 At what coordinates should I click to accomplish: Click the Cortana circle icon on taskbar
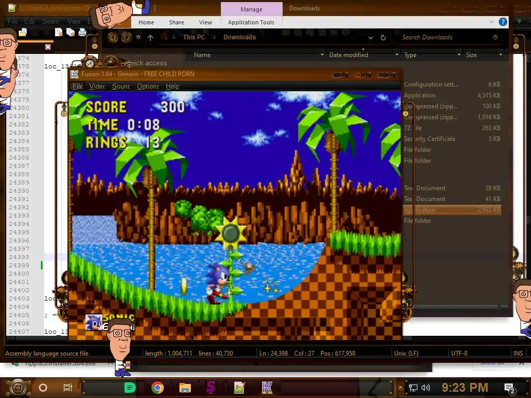click(x=43, y=388)
